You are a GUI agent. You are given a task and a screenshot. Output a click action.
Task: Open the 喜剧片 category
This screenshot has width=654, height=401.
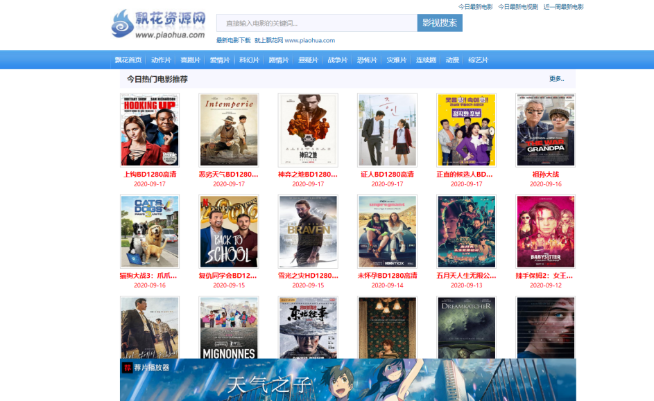[x=190, y=60]
